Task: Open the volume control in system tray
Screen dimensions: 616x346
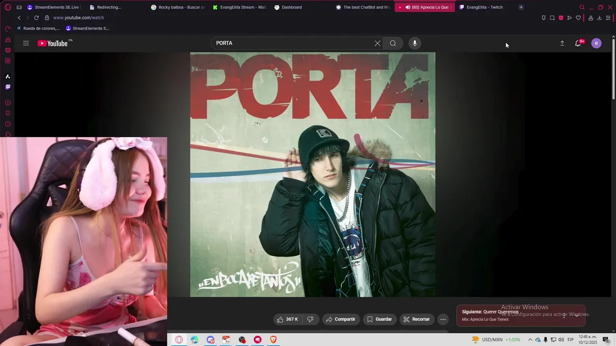Action: (x=561, y=340)
